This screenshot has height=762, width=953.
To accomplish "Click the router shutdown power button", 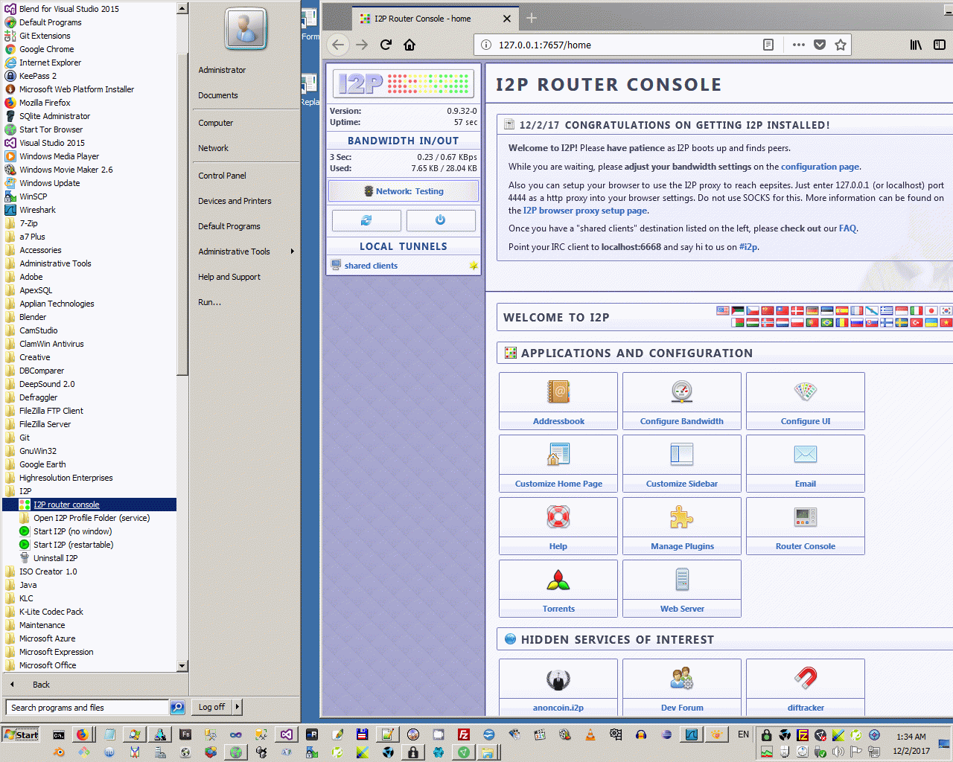I will coord(440,220).
